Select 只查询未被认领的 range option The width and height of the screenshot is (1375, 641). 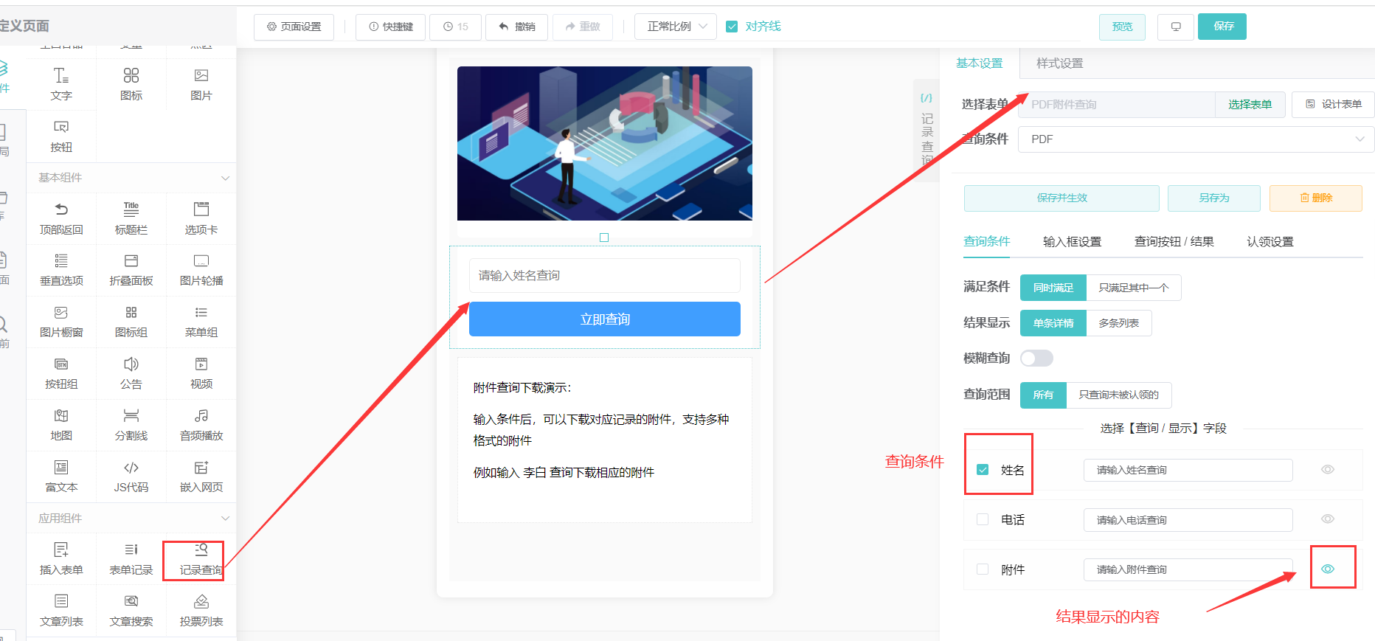(1119, 395)
